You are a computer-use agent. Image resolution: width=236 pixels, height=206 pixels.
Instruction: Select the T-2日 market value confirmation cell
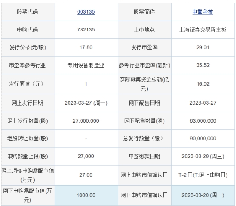(x=203, y=175)
